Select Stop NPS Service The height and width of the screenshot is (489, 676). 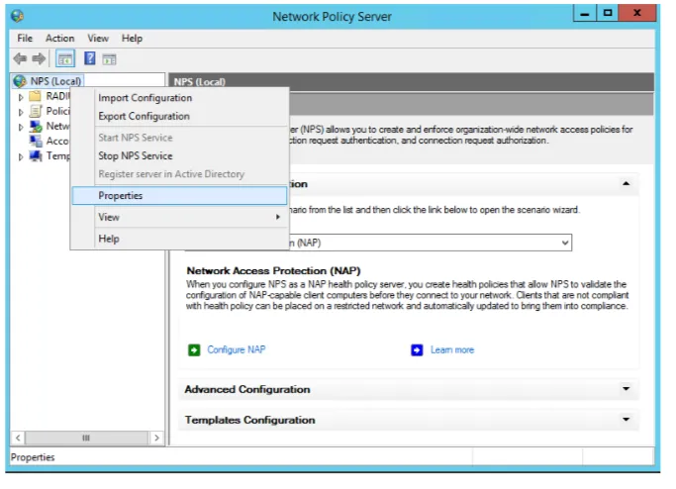point(180,155)
